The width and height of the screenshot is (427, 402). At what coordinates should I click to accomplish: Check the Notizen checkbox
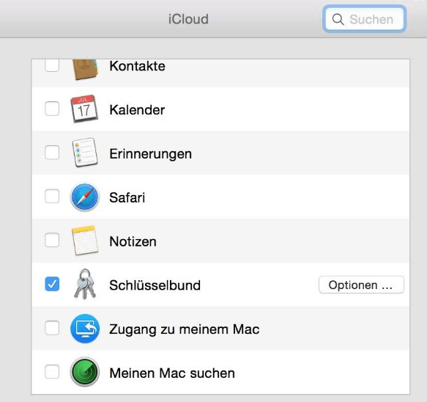click(x=52, y=240)
